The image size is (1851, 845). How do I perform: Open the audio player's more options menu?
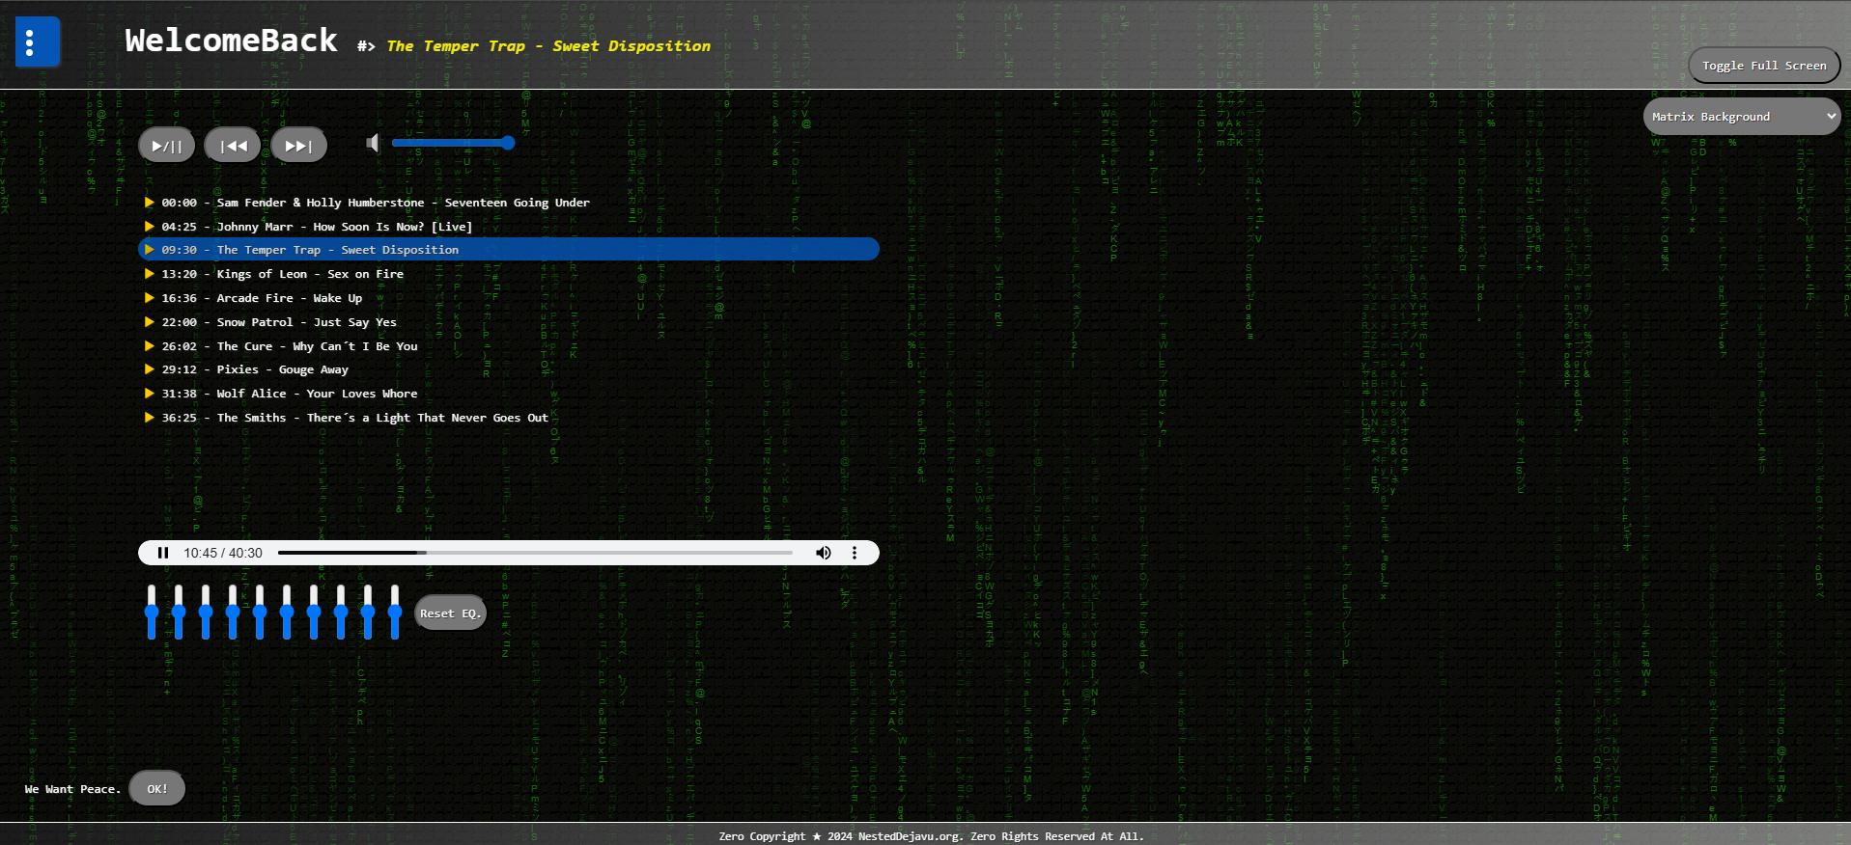point(854,553)
